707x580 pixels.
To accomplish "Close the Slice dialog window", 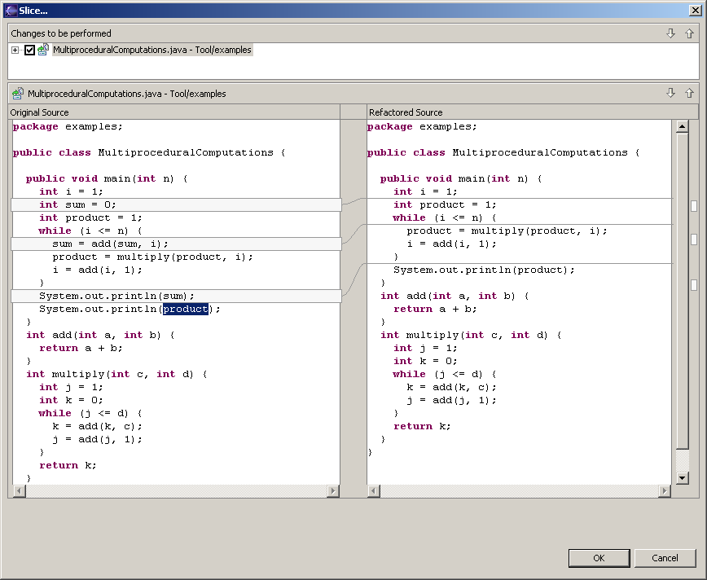I will pos(695,11).
